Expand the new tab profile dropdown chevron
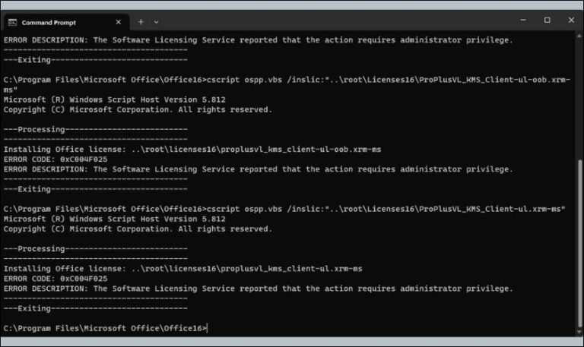Viewport: 584px width, 347px height. point(156,22)
